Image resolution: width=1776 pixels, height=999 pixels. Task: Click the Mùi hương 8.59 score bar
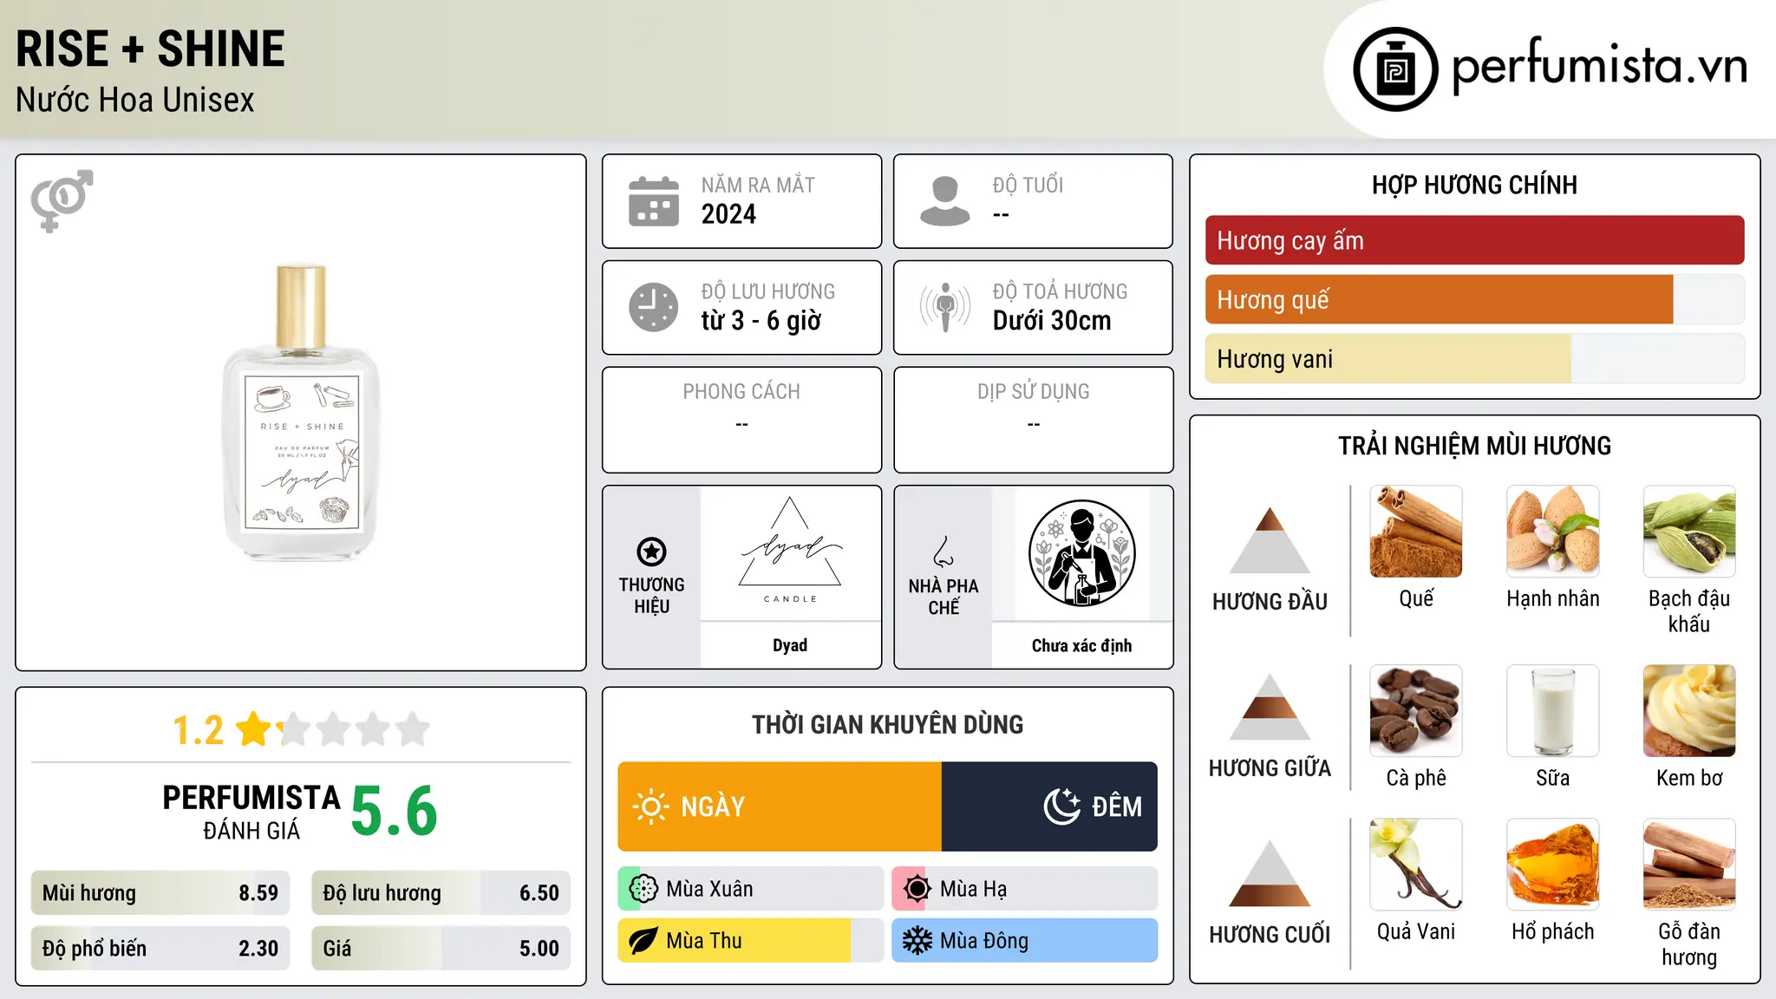[160, 893]
